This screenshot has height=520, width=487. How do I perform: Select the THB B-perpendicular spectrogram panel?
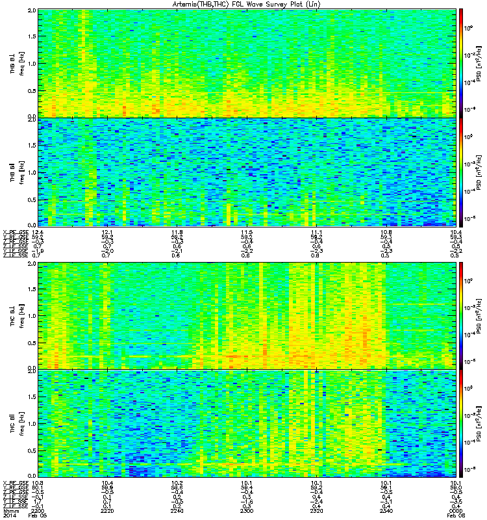[247, 63]
